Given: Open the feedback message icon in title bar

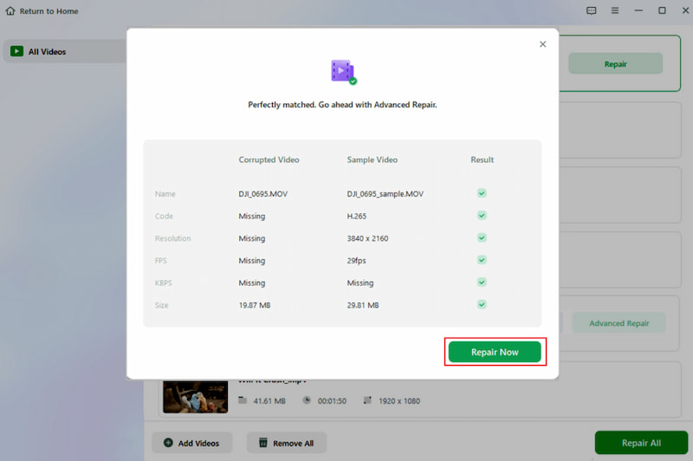Looking at the screenshot, I should pyautogui.click(x=591, y=11).
